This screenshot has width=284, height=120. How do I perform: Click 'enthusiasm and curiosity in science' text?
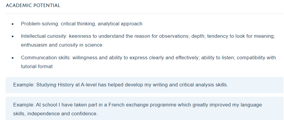tap(62, 45)
